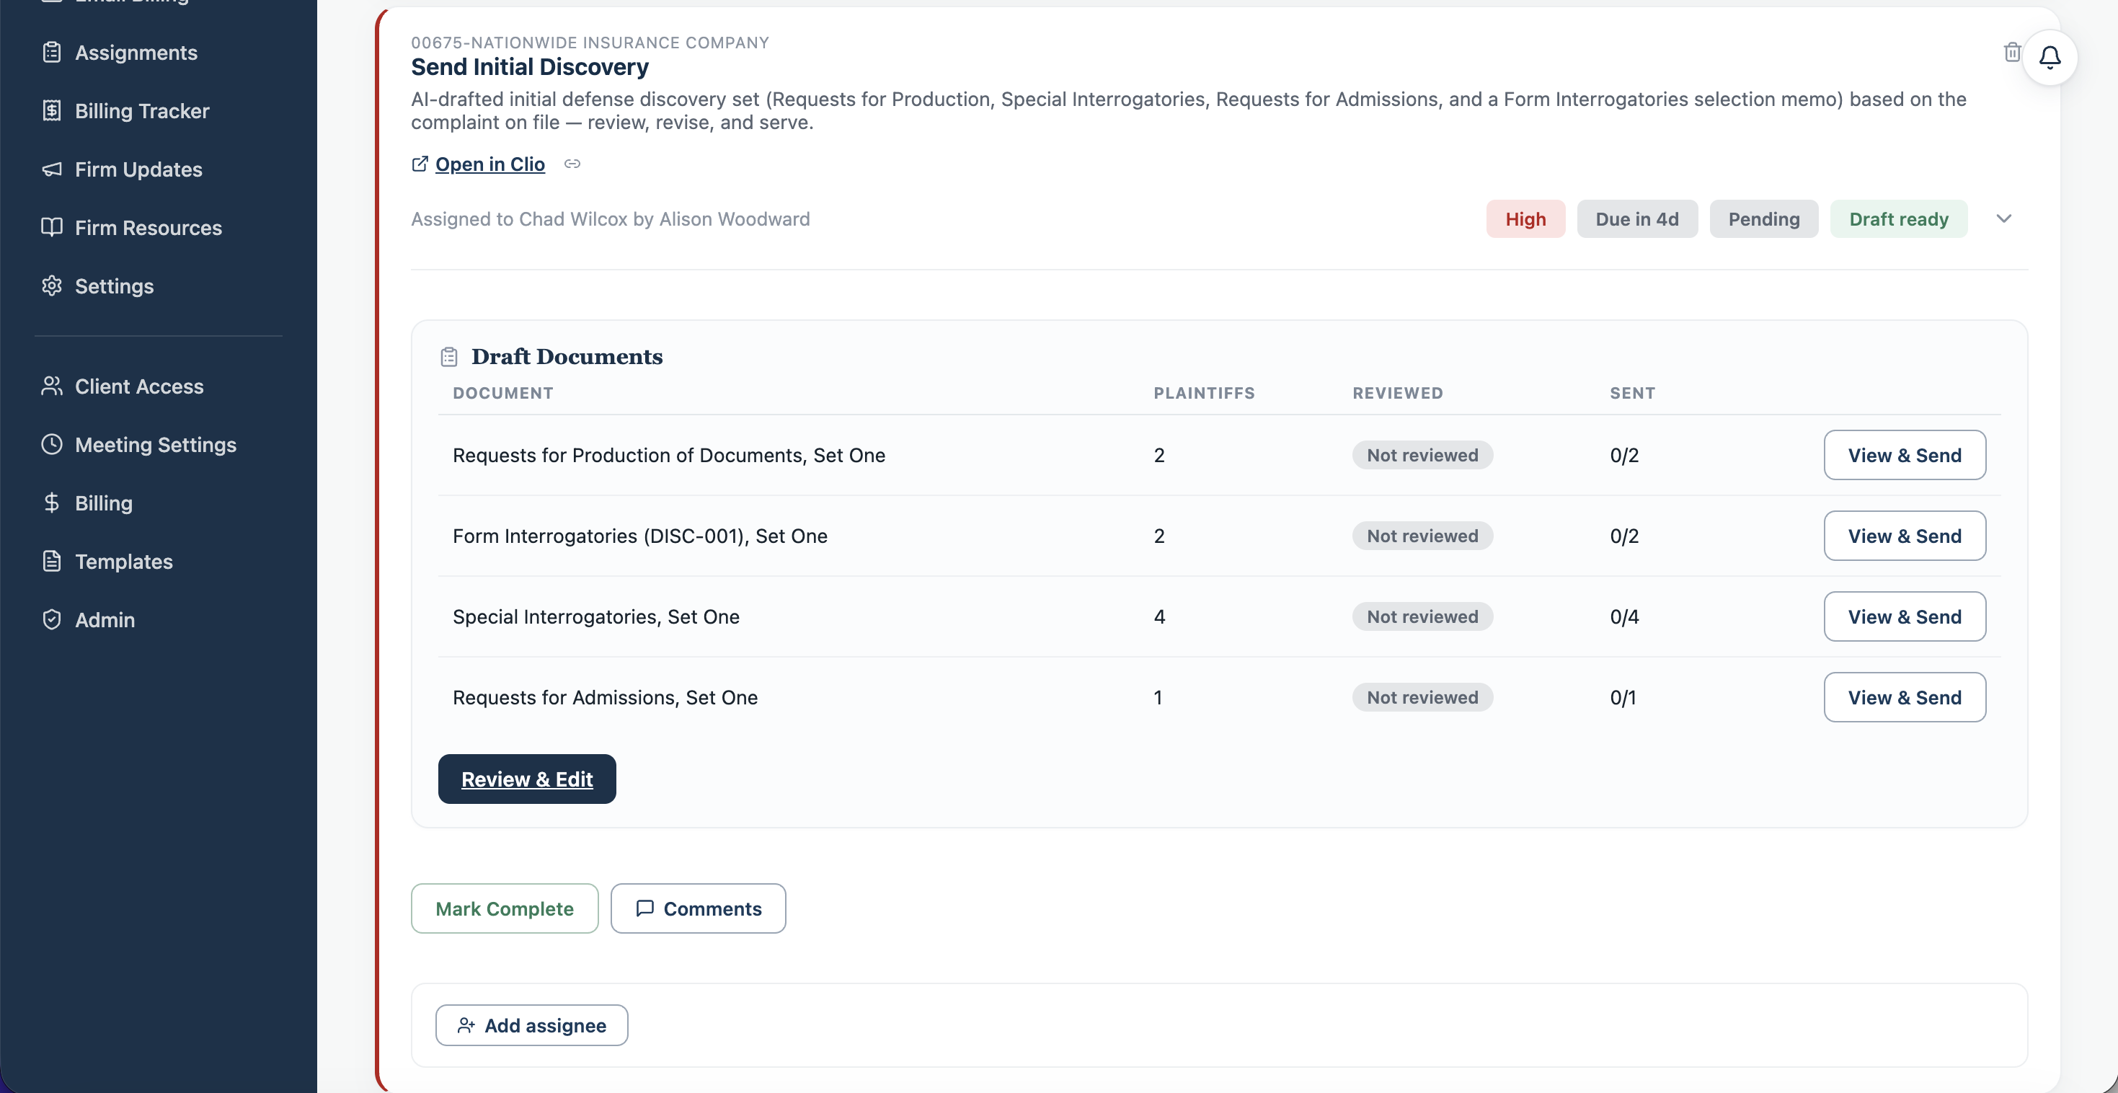Click the Client Access people icon
2118x1093 pixels.
52,386
